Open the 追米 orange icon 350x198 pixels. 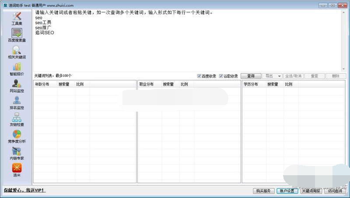pos(17,168)
